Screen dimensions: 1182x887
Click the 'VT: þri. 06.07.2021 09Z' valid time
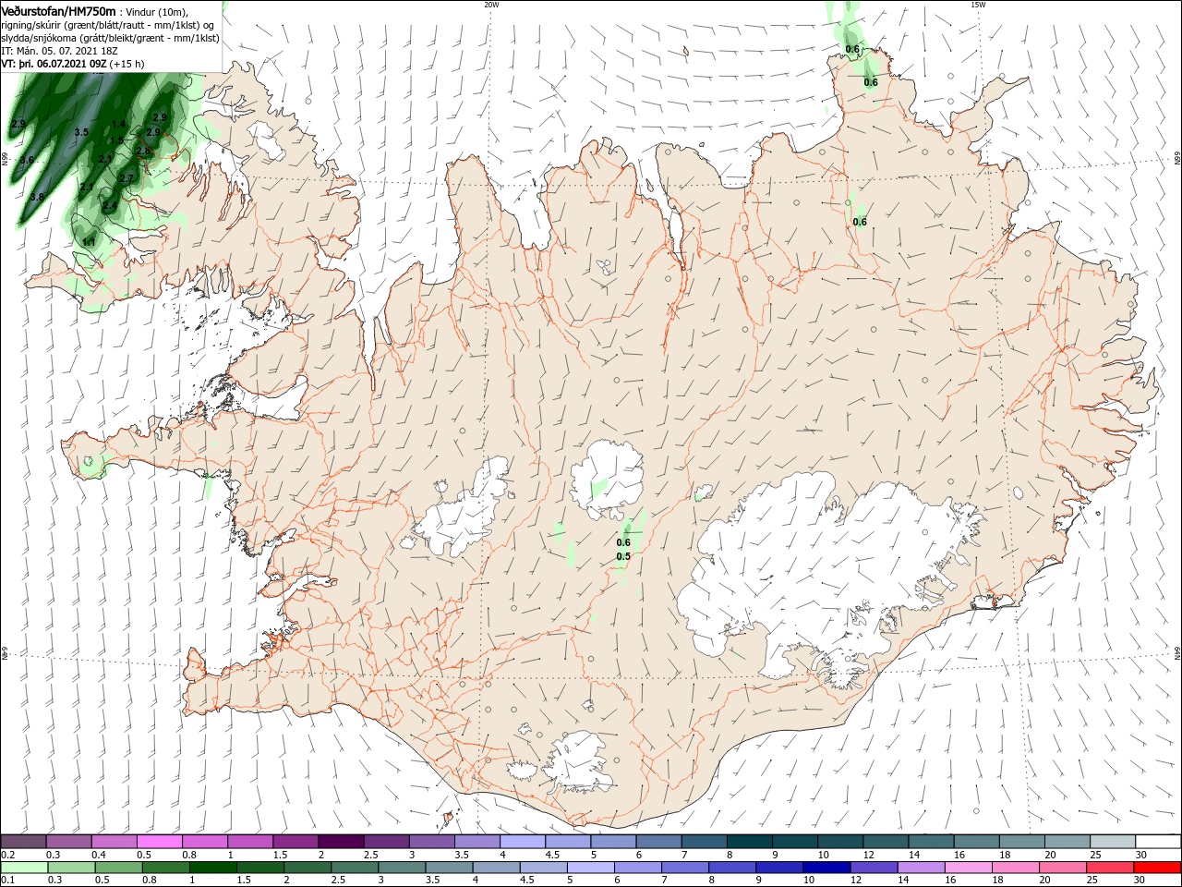[54, 64]
